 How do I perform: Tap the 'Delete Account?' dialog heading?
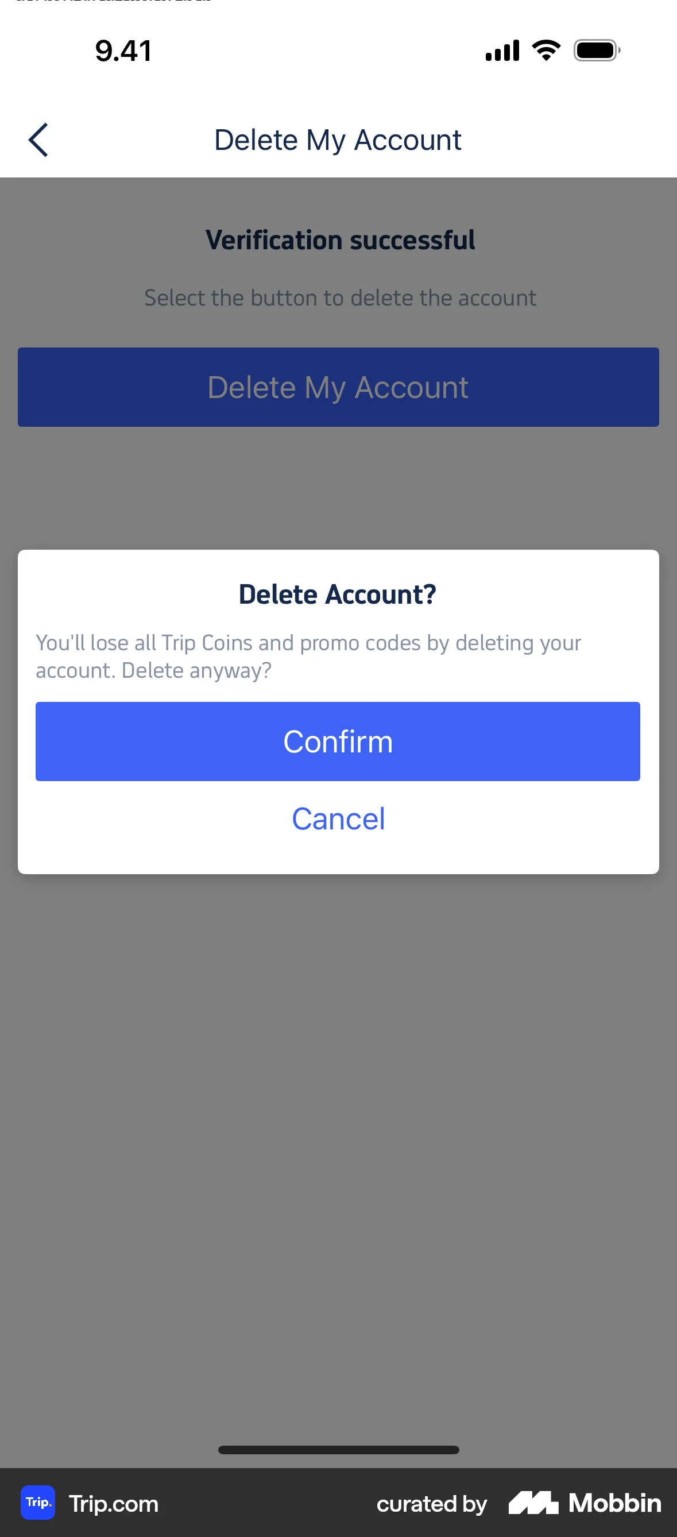click(337, 593)
